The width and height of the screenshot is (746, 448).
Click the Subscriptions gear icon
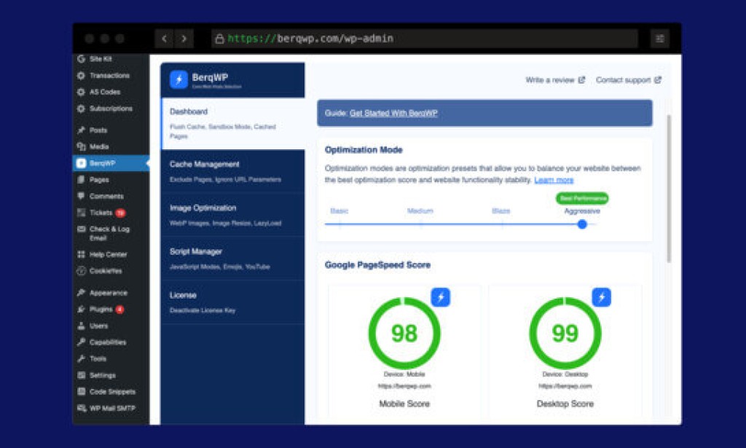tap(82, 109)
